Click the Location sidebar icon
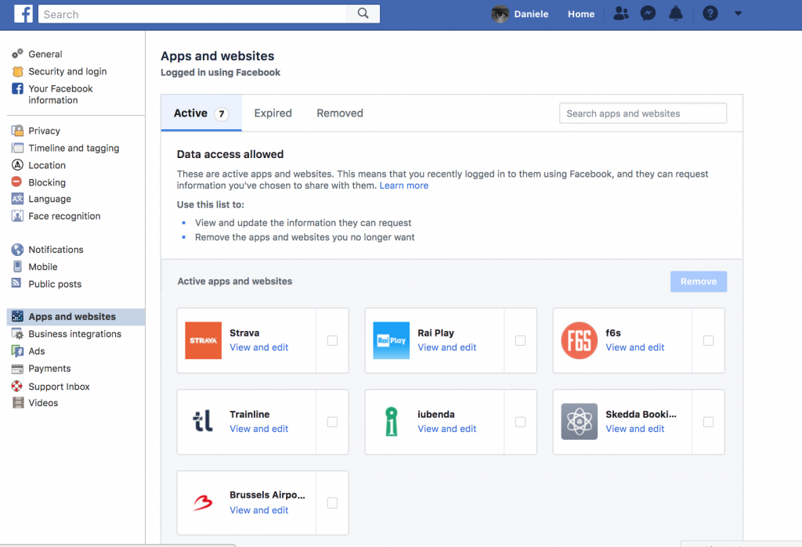 click(17, 164)
